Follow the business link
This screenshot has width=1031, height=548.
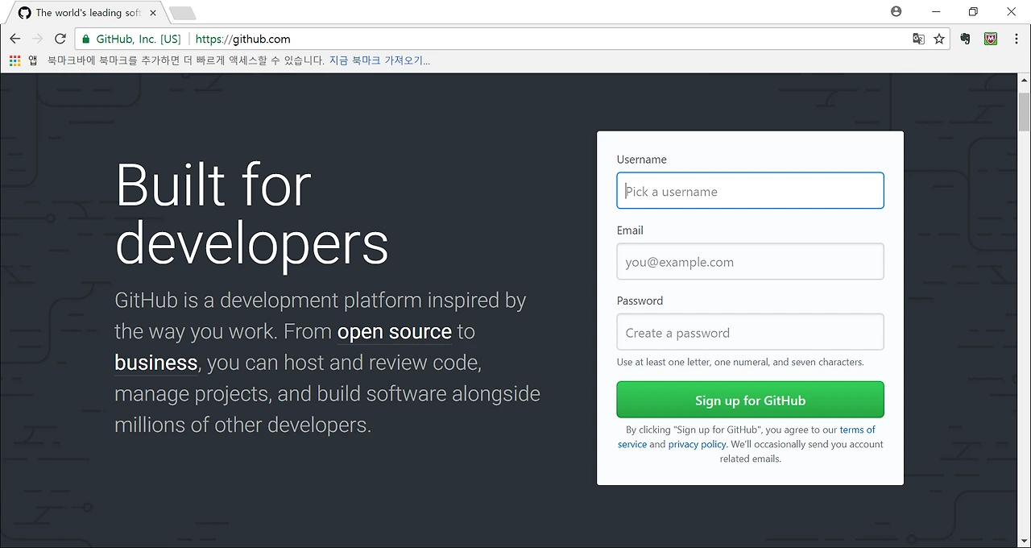point(155,363)
